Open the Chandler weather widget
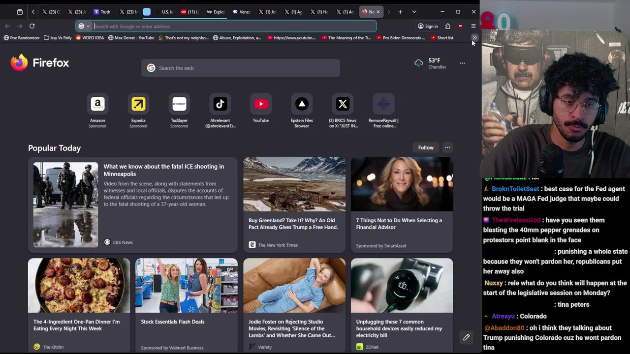630x354 pixels. (x=430, y=63)
